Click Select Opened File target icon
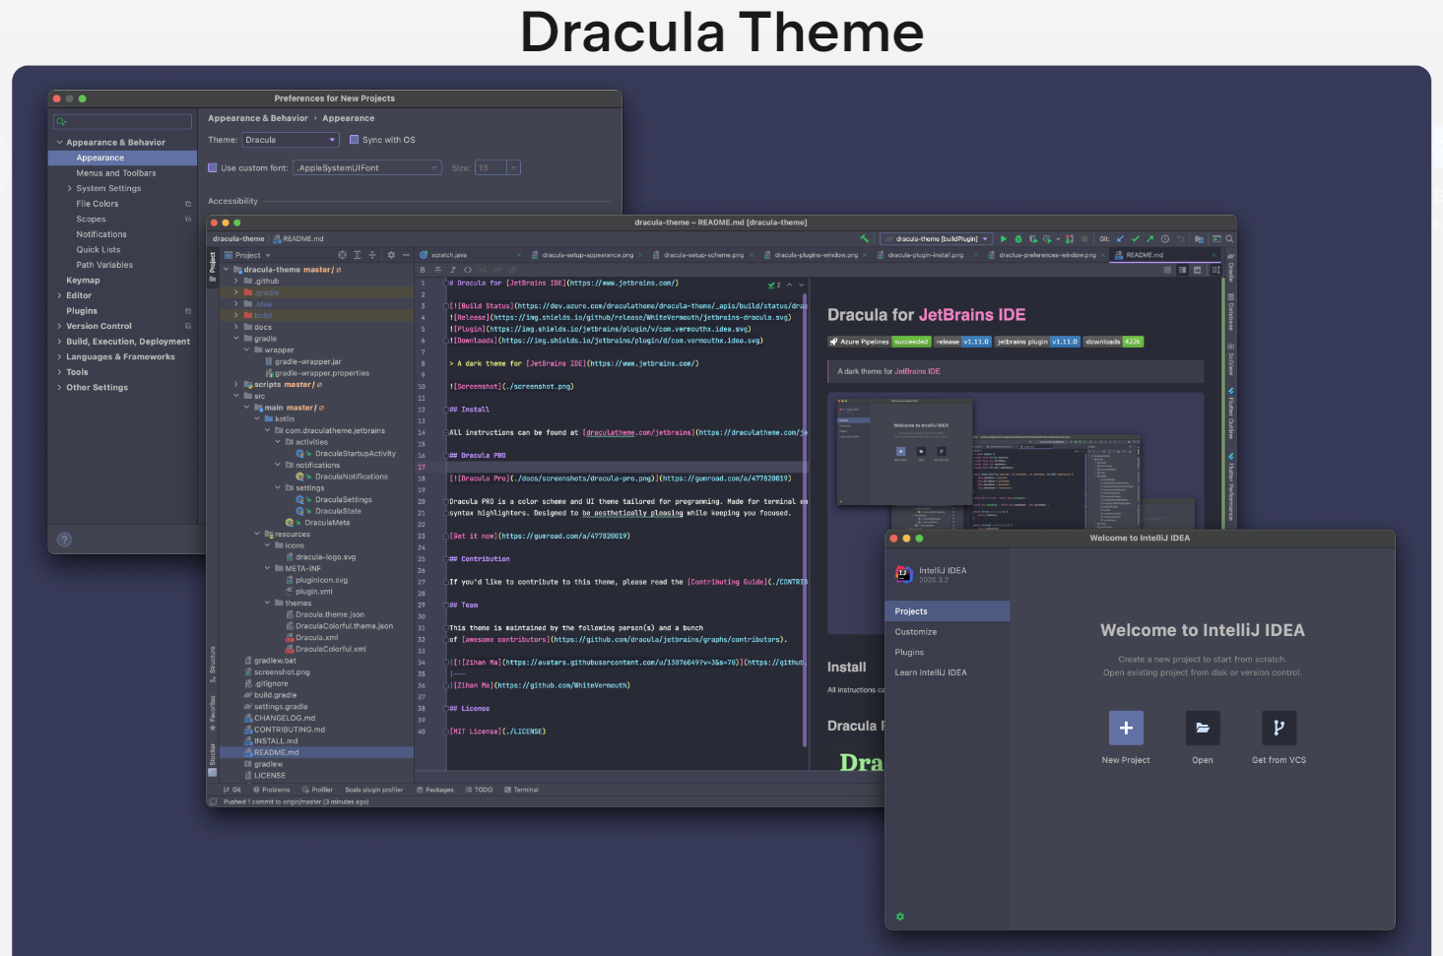 coord(342,255)
